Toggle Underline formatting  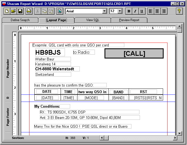[142, 11]
